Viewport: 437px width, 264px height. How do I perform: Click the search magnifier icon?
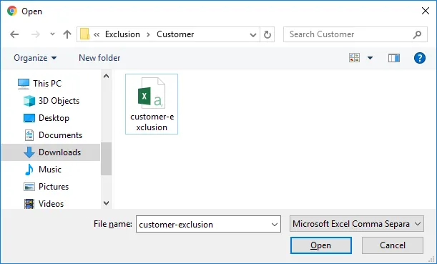(417, 34)
